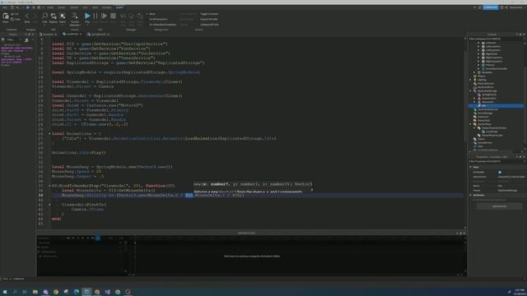Click the Replace tool icon
Image resolution: width=527 pixels, height=296 pixels.
click(54, 16)
